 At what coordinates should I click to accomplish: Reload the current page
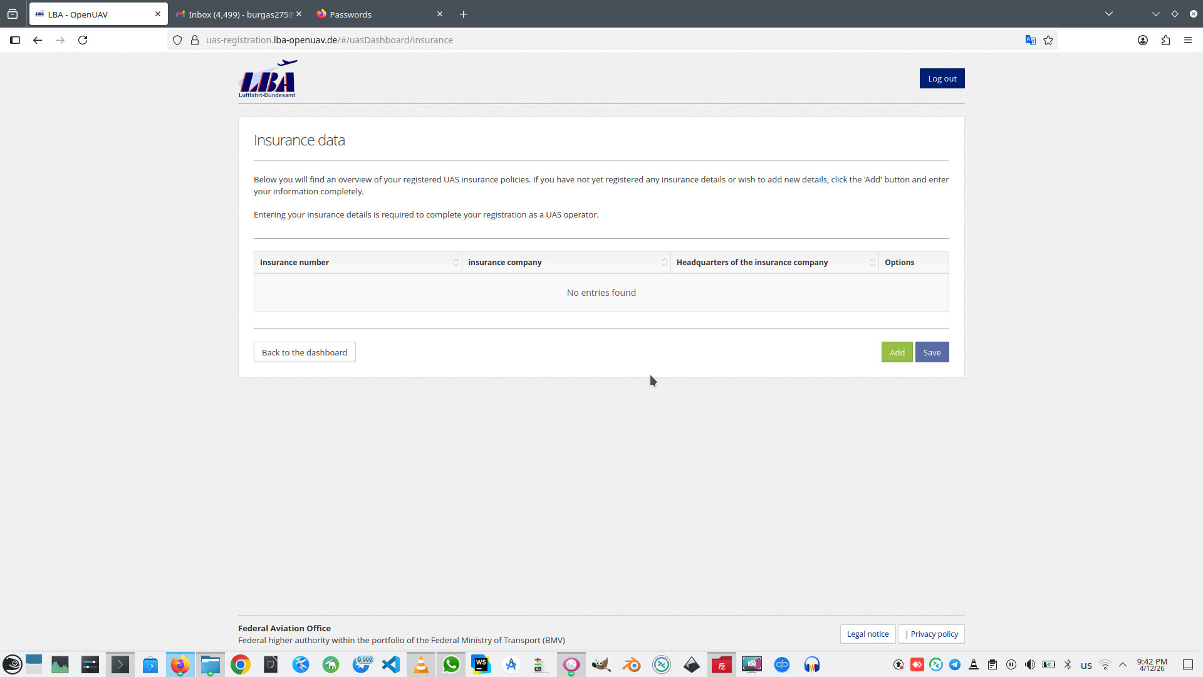[83, 40]
